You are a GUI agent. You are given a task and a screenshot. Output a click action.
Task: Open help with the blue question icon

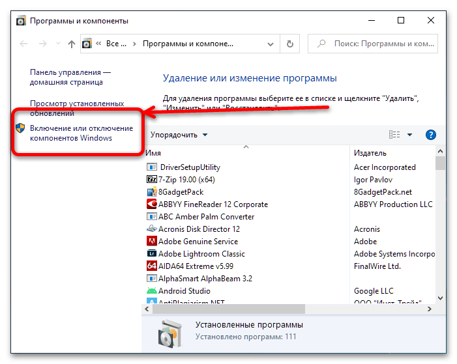coord(430,135)
